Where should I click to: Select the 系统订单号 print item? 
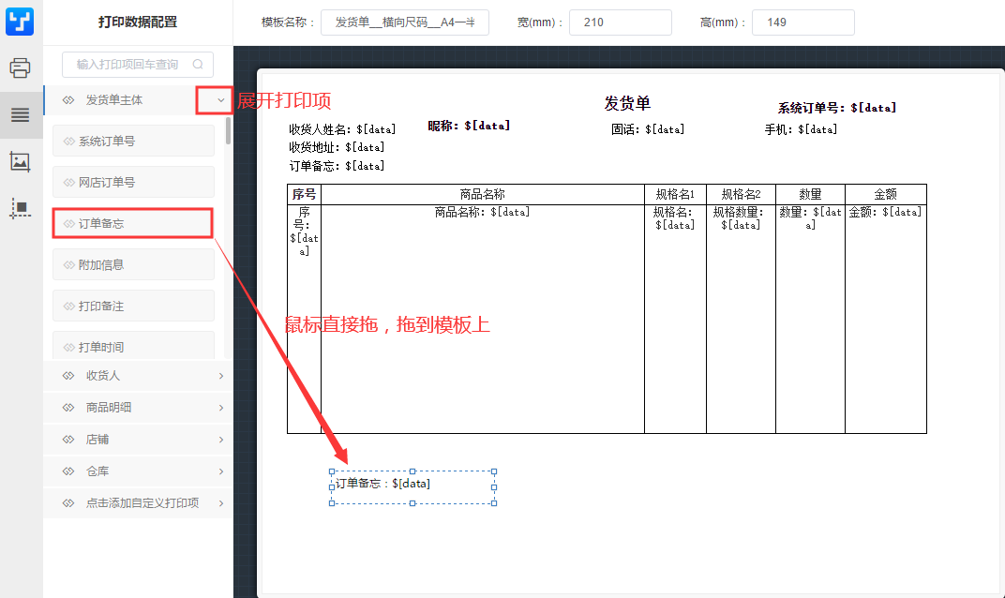pyautogui.click(x=133, y=141)
